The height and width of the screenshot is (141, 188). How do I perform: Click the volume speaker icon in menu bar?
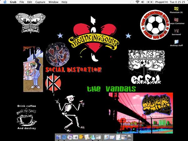point(143,2)
